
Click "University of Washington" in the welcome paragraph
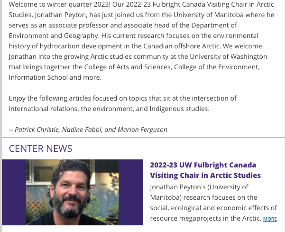coord(228,56)
